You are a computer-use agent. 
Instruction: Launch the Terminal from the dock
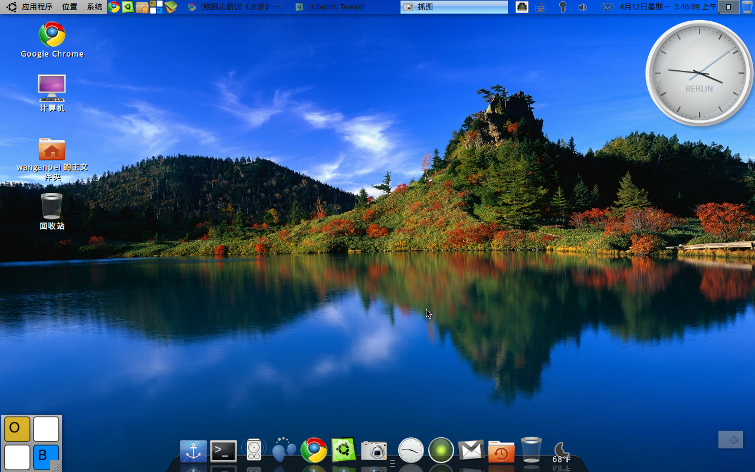pyautogui.click(x=224, y=451)
